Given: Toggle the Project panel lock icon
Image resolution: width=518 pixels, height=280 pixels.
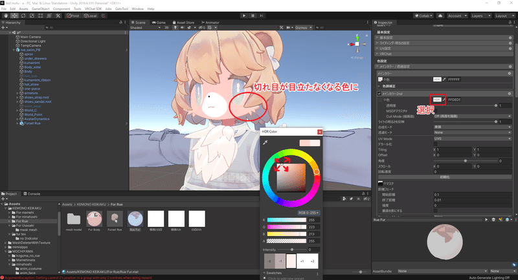Looking at the screenshot, I should tap(363, 194).
